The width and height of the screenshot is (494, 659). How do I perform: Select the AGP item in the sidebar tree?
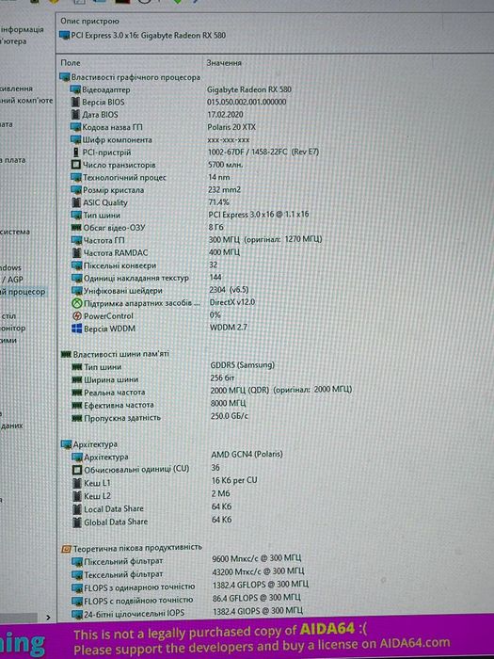pyautogui.click(x=12, y=279)
